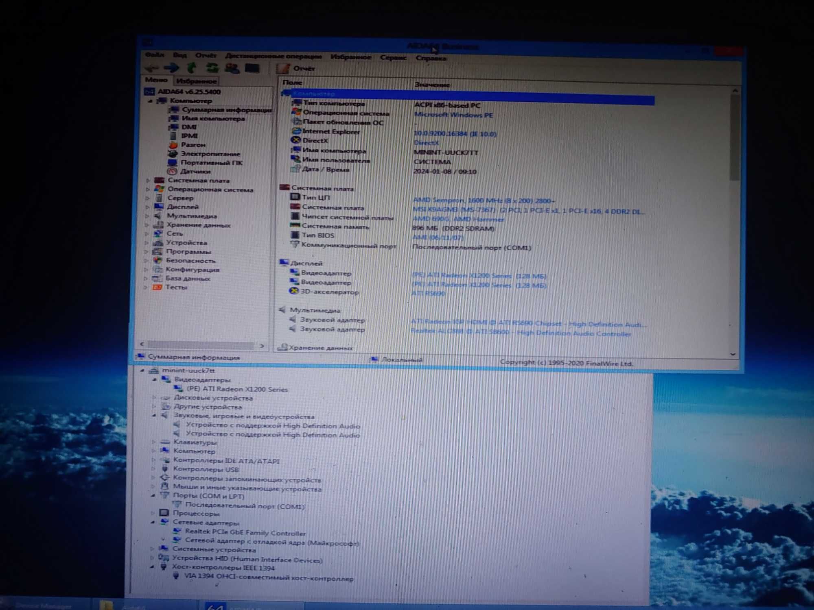Click the monitor toolbar icon
This screenshot has width=814, height=610.
coord(252,68)
